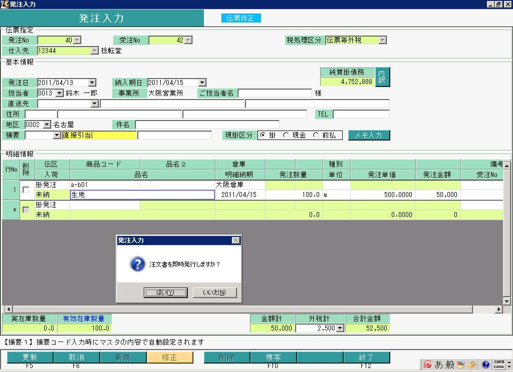The height and width of the screenshot is (372, 513).
Task: Toggle the KANA key lock on language bar
Action: coord(498,367)
